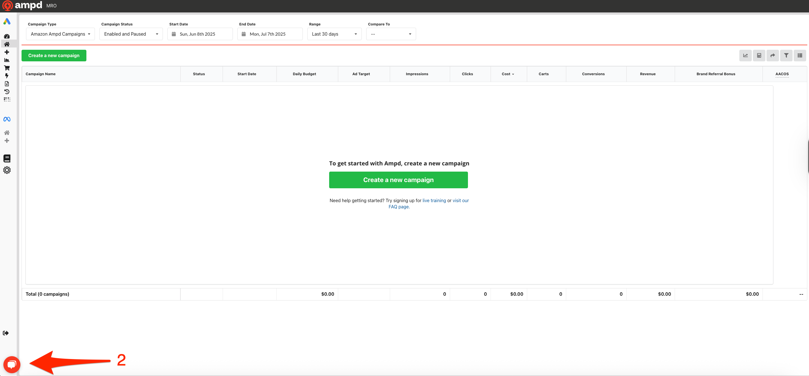The width and height of the screenshot is (809, 376).
Task: Open the Range Last 30 days dropdown
Action: (334, 34)
